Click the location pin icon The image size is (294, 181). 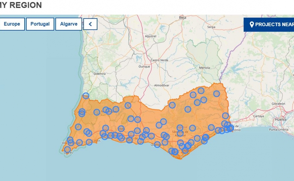(252, 24)
